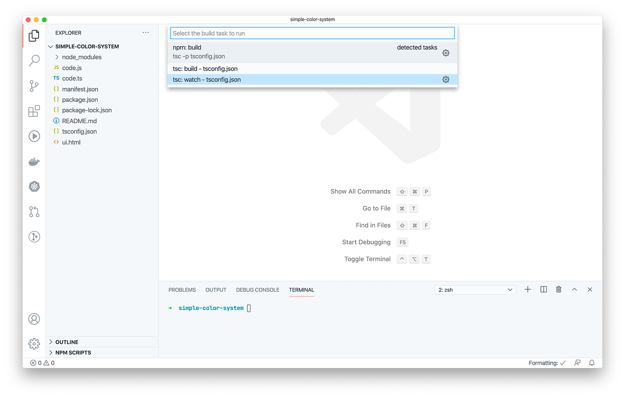This screenshot has height=398, width=625.
Task: Open the Docker view icon
Action: click(x=34, y=162)
